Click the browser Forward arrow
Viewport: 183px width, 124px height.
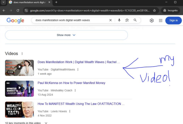pos(11,11)
